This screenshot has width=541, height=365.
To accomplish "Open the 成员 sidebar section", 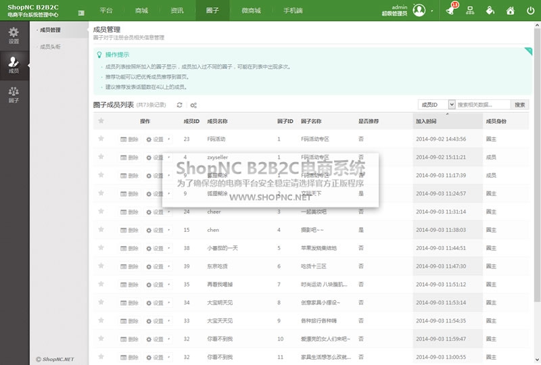I will [14, 65].
